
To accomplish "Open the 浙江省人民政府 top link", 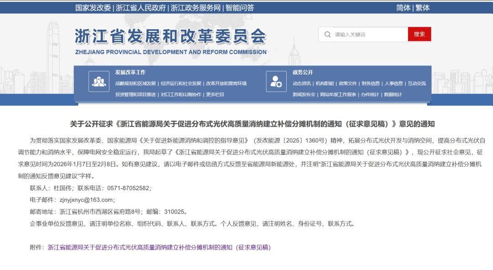I will [141, 8].
